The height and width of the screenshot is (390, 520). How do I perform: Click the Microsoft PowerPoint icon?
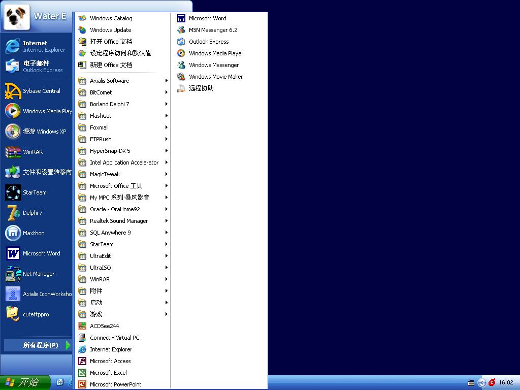[x=82, y=384]
